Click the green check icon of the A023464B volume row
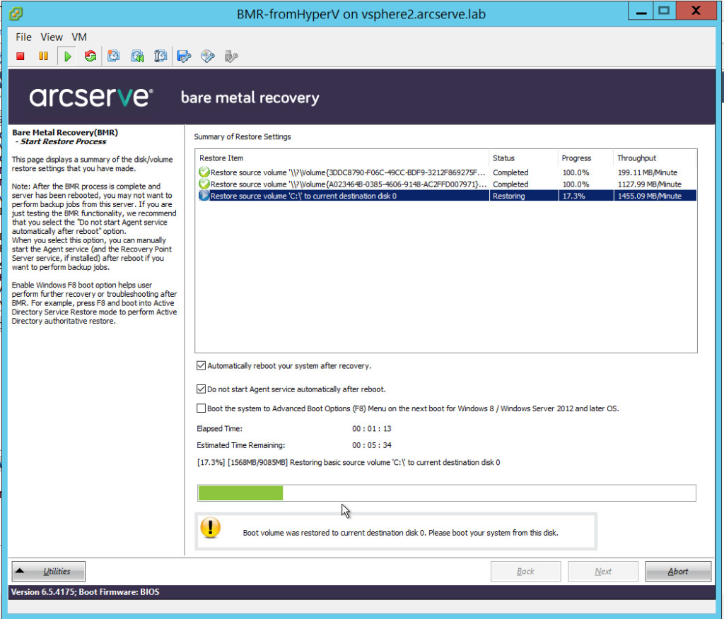This screenshot has height=619, width=724. pos(204,184)
